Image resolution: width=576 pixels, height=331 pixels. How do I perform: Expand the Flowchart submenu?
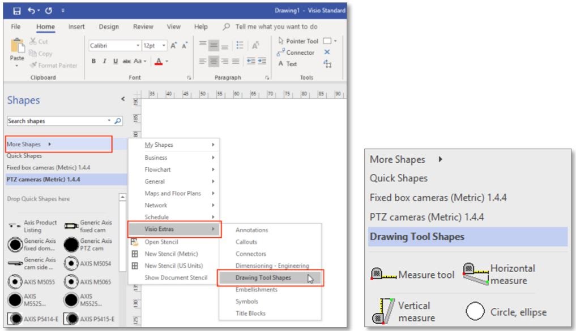coord(174,169)
